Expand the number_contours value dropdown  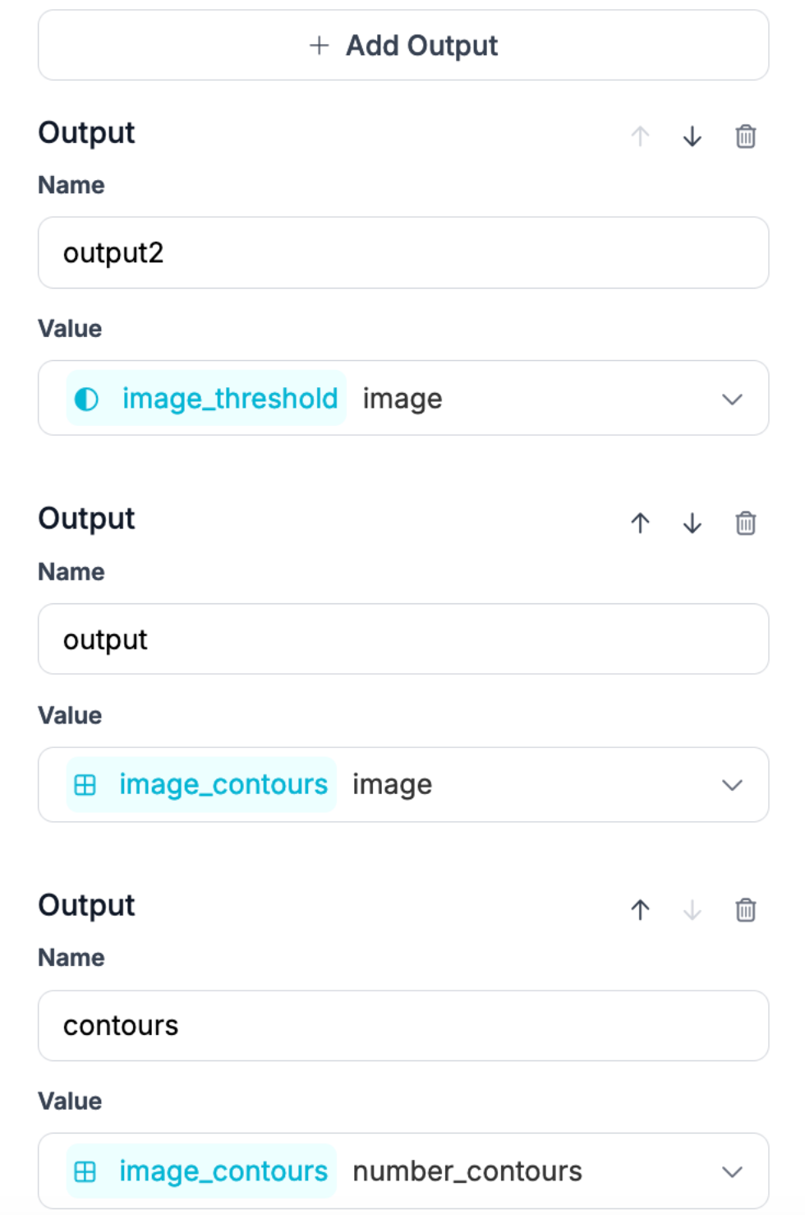pyautogui.click(x=731, y=1171)
